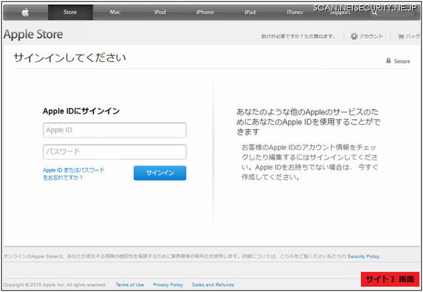Screen dimensions: 423x292
Task: Open the Privacy Policy link
Action: 168,285
